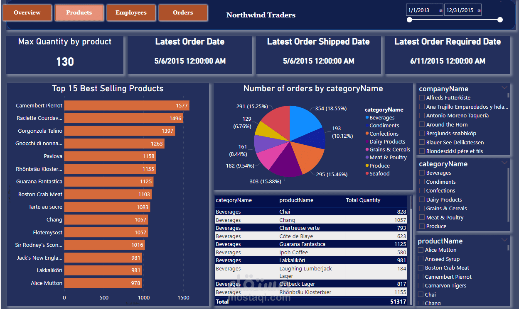Image resolution: width=519 pixels, height=309 pixels.
Task: Tick the Dairy Products slicer checkbox
Action: click(x=422, y=200)
